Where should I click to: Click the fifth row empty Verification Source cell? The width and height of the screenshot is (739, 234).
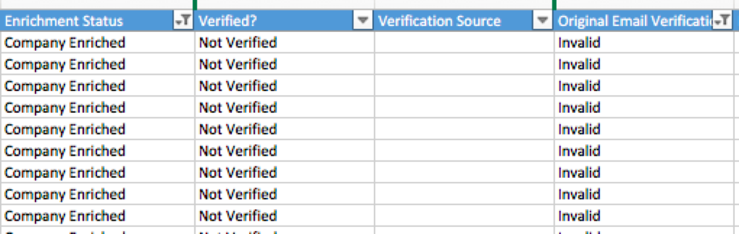[464, 130]
